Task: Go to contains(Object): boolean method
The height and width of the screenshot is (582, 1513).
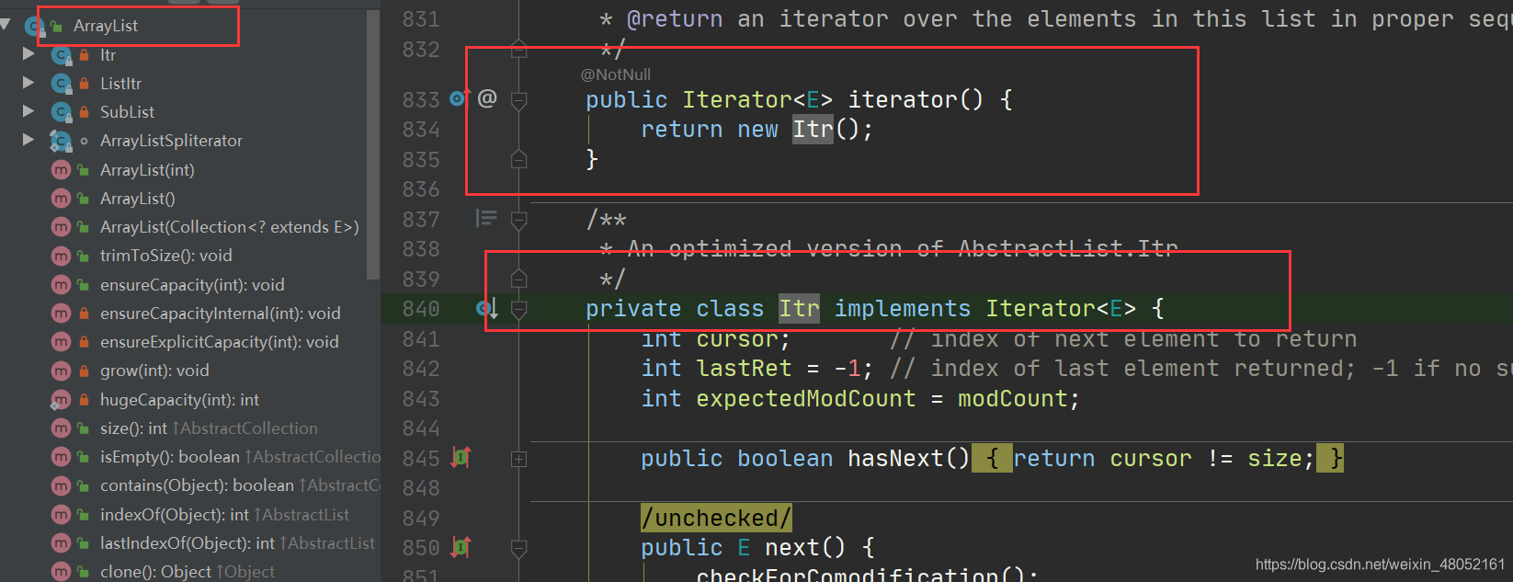Action: tap(197, 485)
